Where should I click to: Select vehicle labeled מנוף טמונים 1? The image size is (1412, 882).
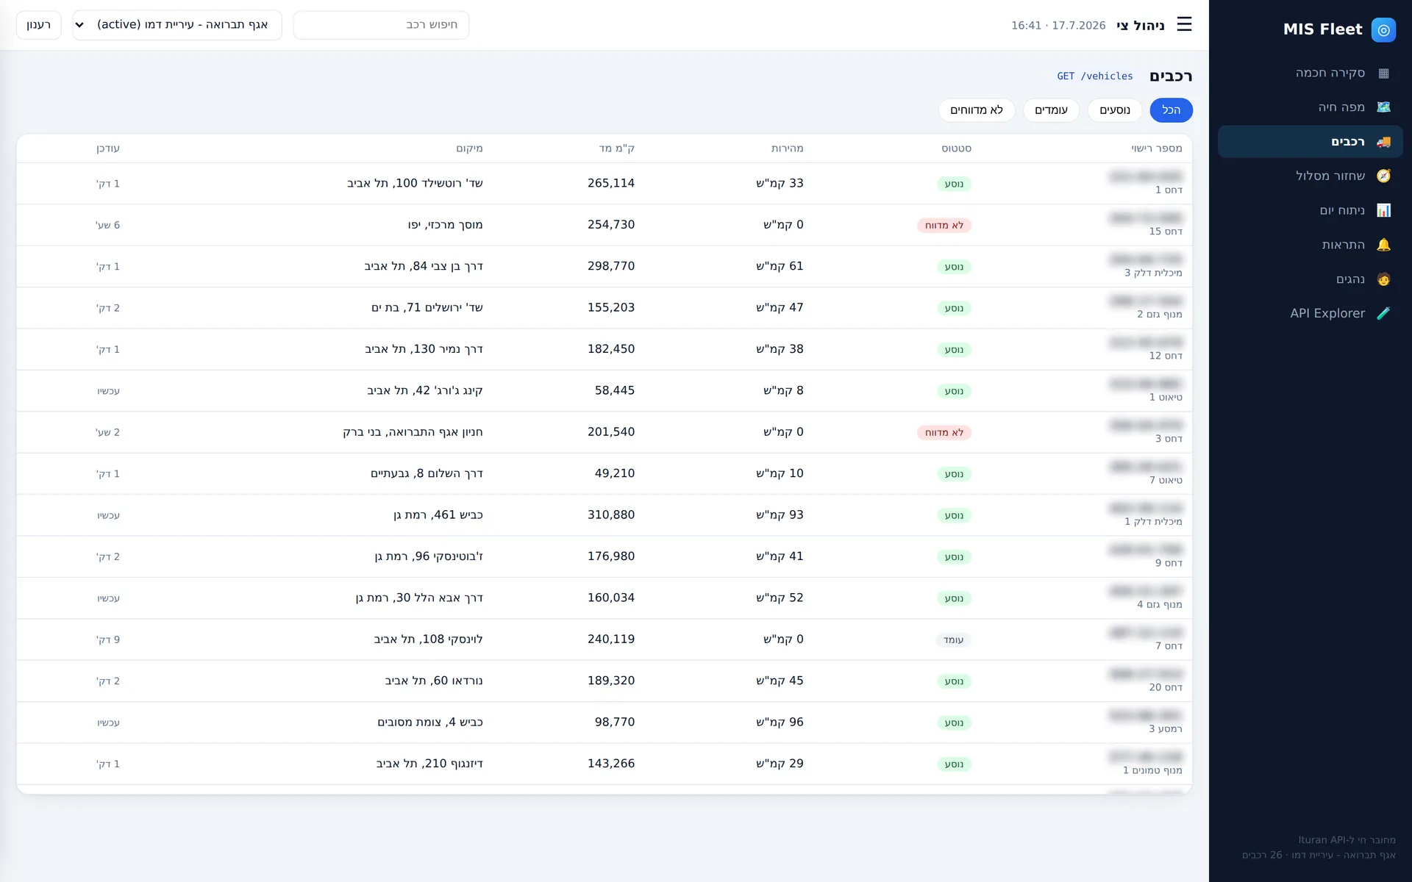coord(1152,770)
